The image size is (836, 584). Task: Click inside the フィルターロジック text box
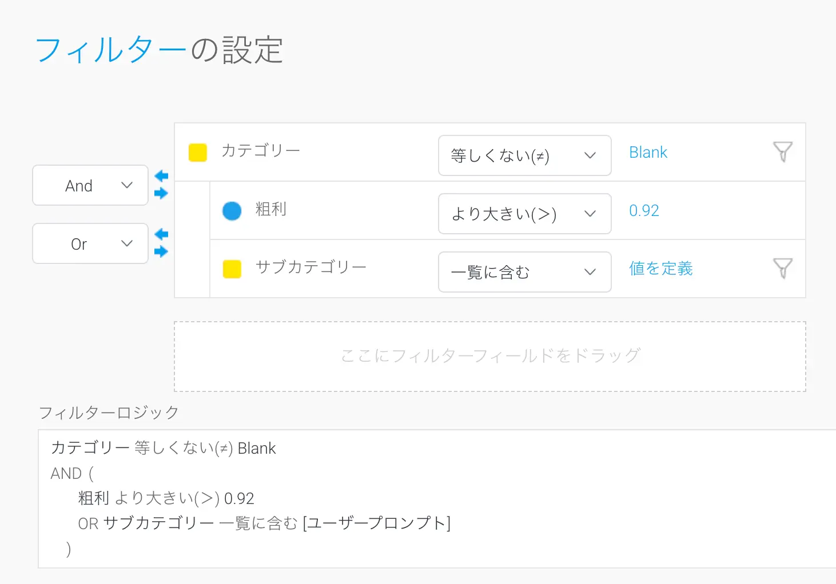click(x=435, y=498)
